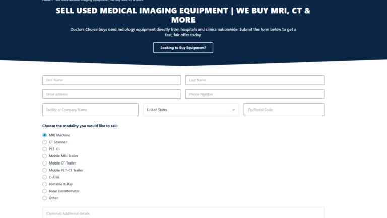Image resolution: width=387 pixels, height=218 pixels.
Task: Click the chevron arrow in country selector
Action: point(233,110)
